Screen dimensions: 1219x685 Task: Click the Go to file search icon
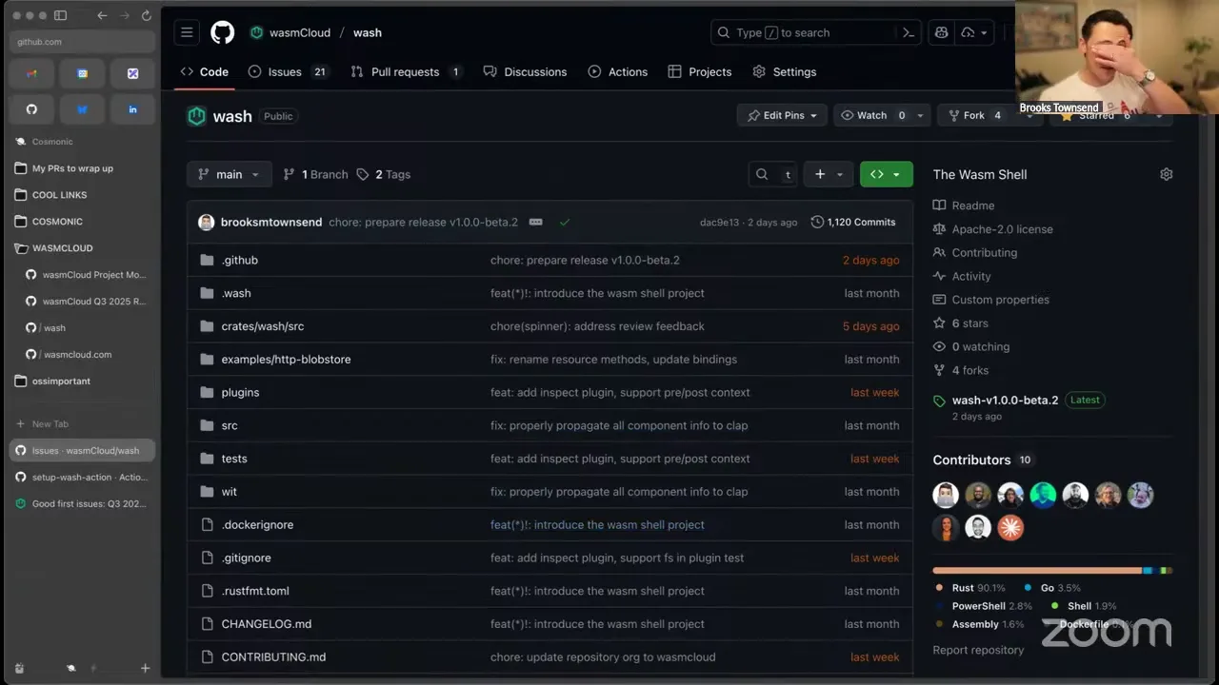[762, 174]
